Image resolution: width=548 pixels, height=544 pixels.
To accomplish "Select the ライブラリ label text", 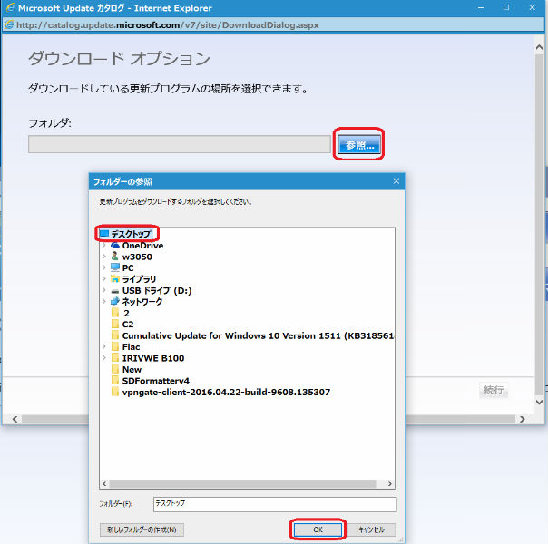I will pyautogui.click(x=139, y=279).
